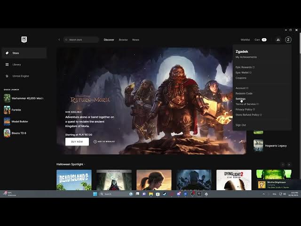The image size is (301, 226).
Task: Click the friend playing notification popup
Action: tap(278, 185)
